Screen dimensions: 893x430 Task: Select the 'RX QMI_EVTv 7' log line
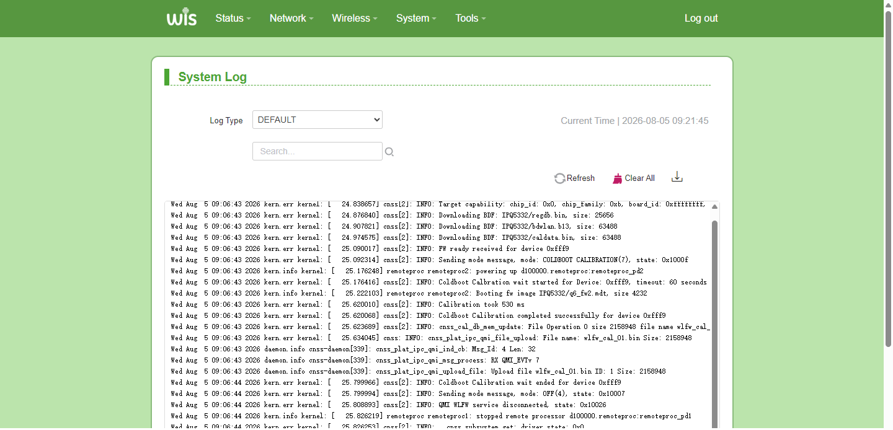coord(355,360)
